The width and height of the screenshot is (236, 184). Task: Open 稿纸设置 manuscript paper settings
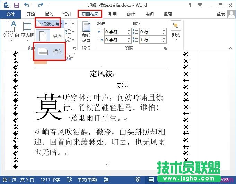[86, 32]
